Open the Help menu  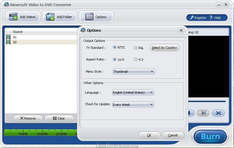coord(215,18)
